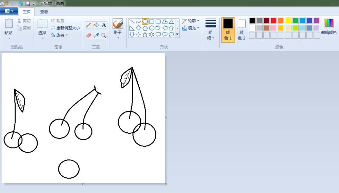
Task: Open the 轮廓 outline dropdown
Action: point(191,21)
